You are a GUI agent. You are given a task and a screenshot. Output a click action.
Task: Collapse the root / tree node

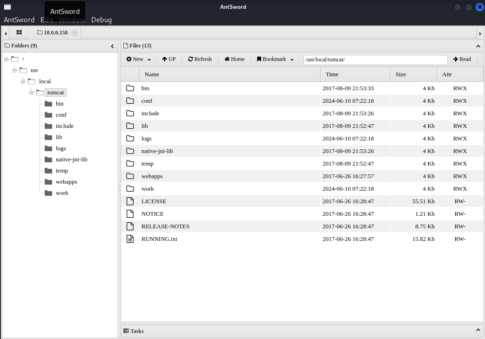point(6,59)
